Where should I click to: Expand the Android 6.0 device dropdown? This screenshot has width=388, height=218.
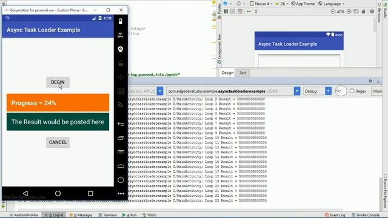click(x=160, y=91)
